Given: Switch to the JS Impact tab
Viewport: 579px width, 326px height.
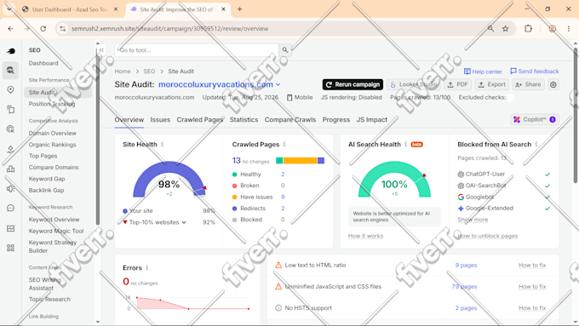Looking at the screenshot, I should pos(372,120).
